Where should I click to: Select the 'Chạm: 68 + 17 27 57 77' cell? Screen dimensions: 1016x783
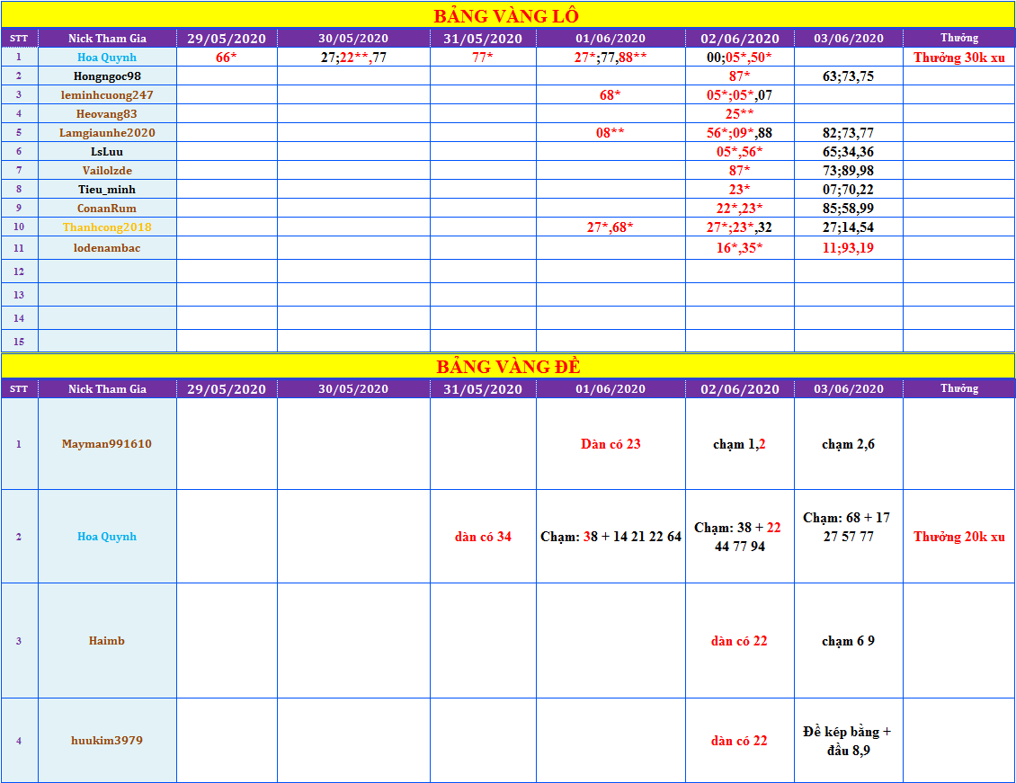click(x=848, y=537)
